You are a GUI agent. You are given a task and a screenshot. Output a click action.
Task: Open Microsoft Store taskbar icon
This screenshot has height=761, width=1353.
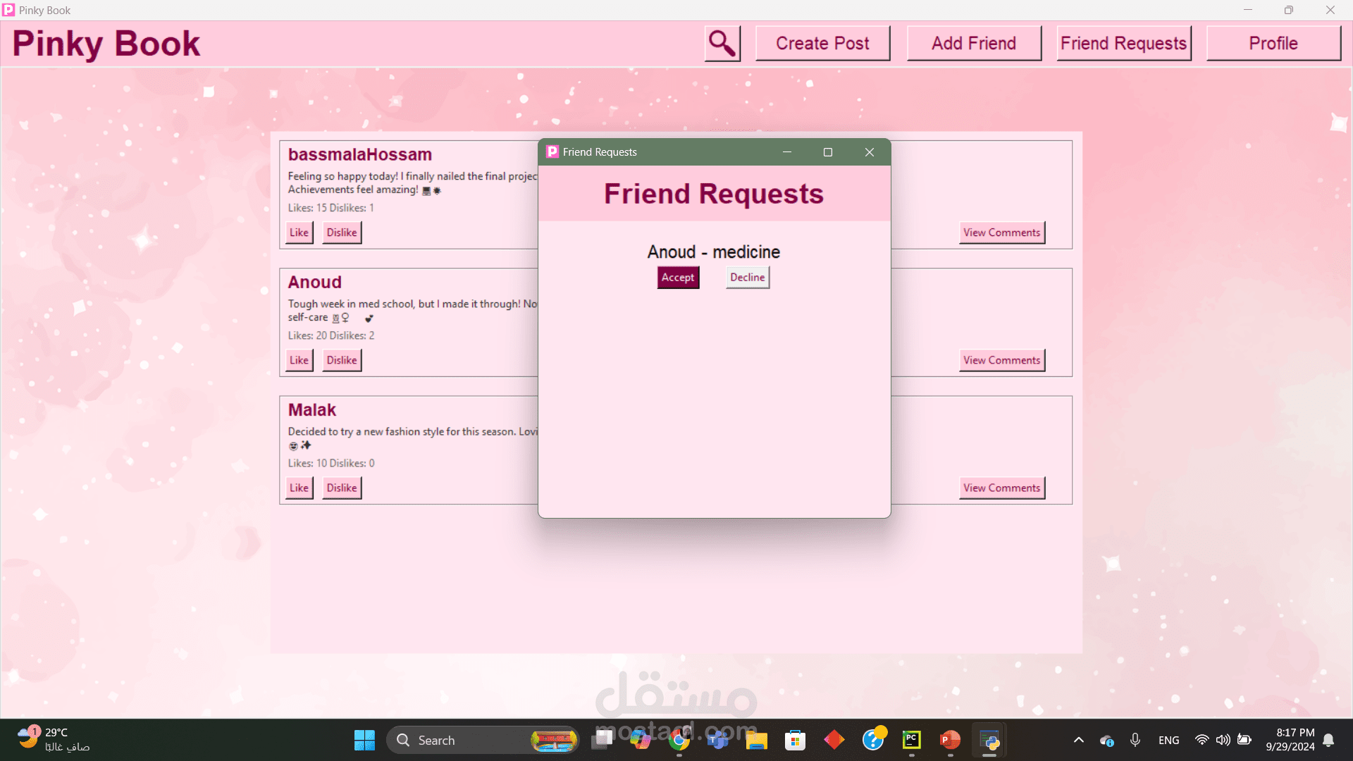pyautogui.click(x=795, y=740)
